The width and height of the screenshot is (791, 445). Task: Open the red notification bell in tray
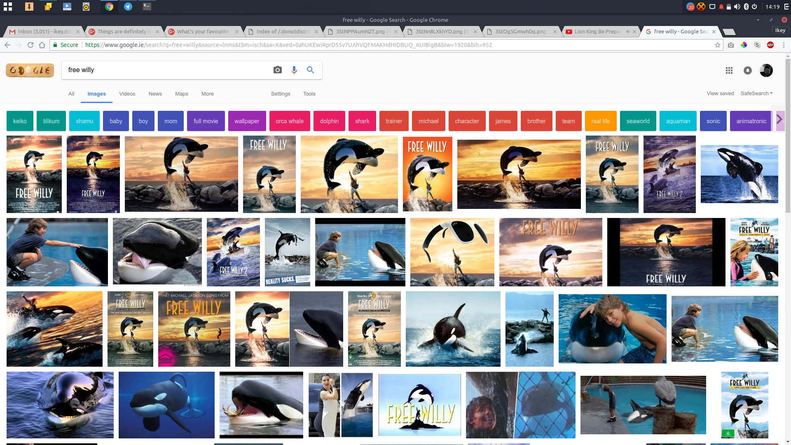[721, 7]
